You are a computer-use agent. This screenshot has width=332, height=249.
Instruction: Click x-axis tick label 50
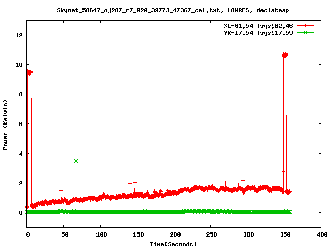click(65, 234)
